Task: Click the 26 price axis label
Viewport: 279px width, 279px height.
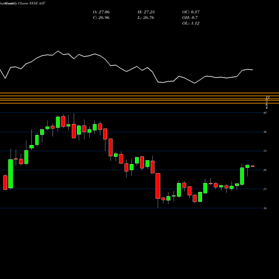Action: point(265,170)
